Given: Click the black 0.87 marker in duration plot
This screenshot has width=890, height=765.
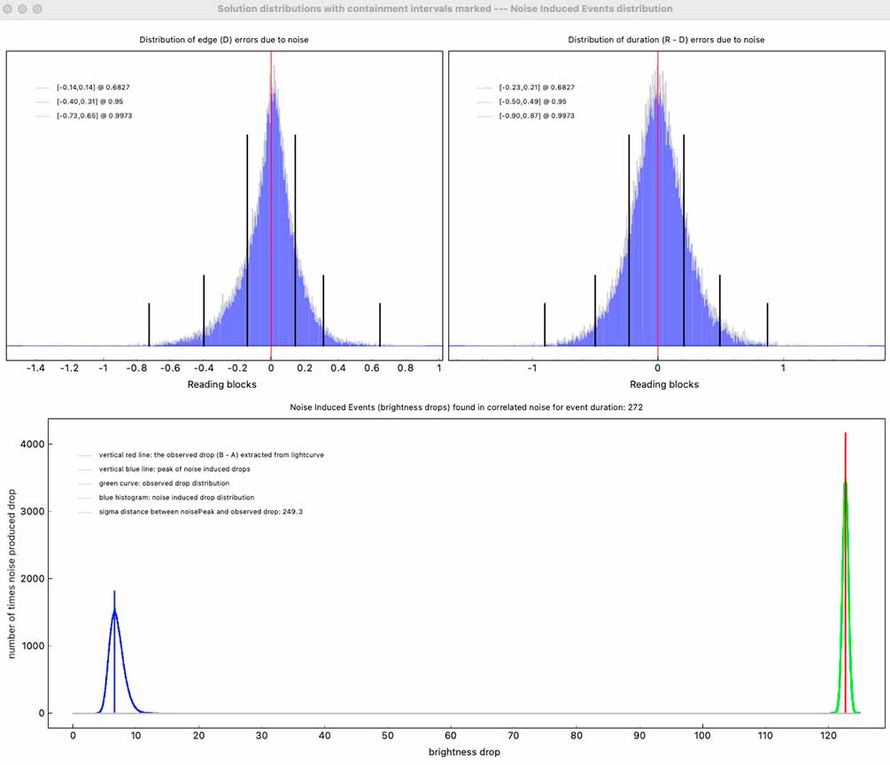Looking at the screenshot, I should (x=767, y=324).
